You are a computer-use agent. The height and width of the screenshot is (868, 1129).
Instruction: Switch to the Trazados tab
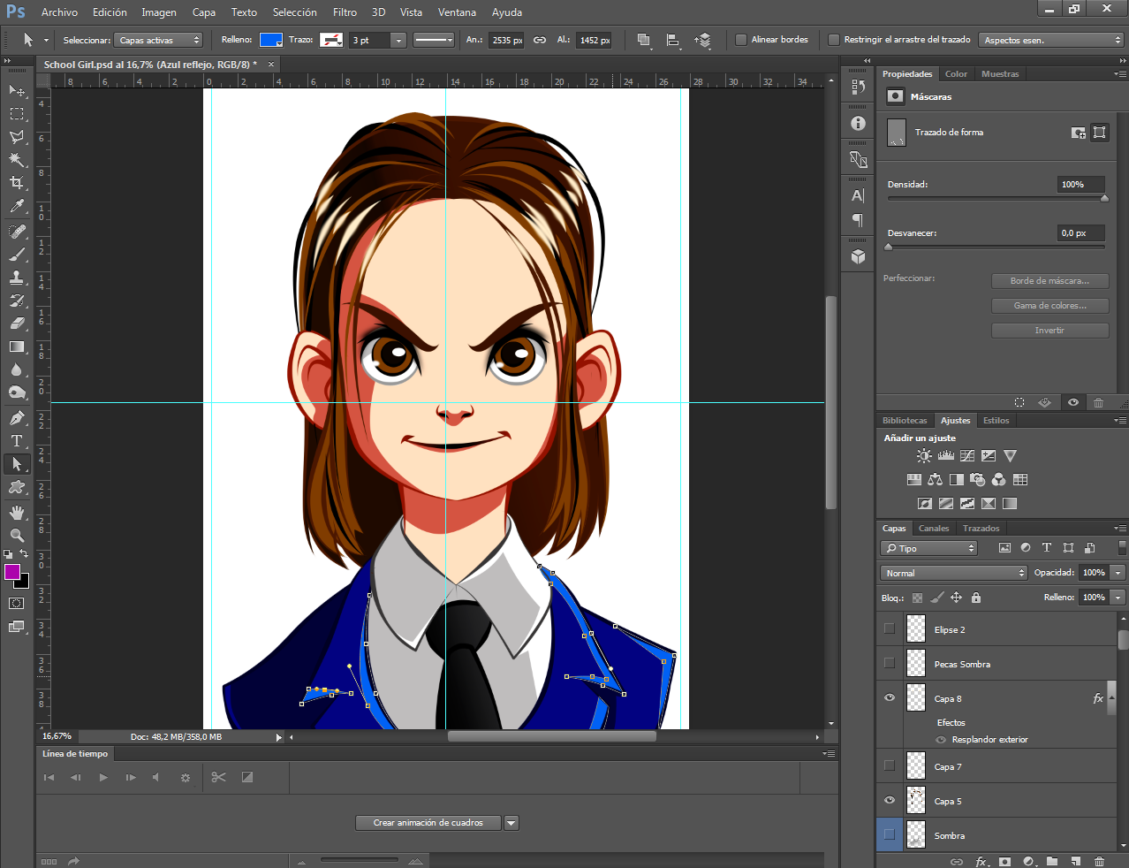tap(981, 529)
